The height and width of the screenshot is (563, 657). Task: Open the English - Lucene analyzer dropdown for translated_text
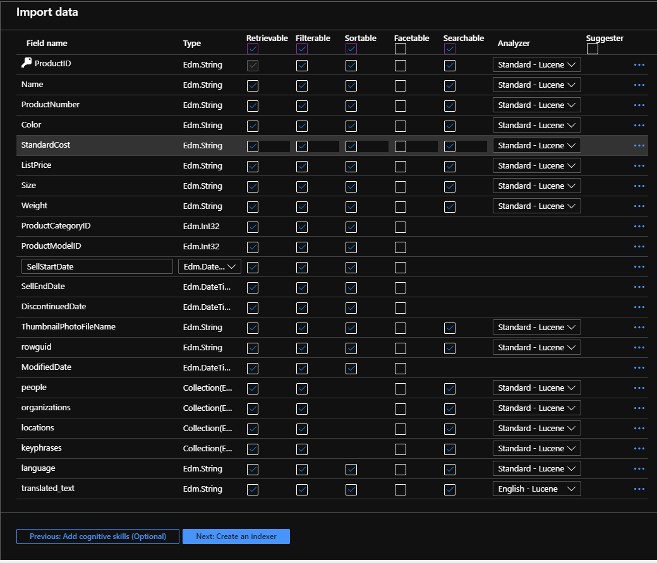pos(536,489)
